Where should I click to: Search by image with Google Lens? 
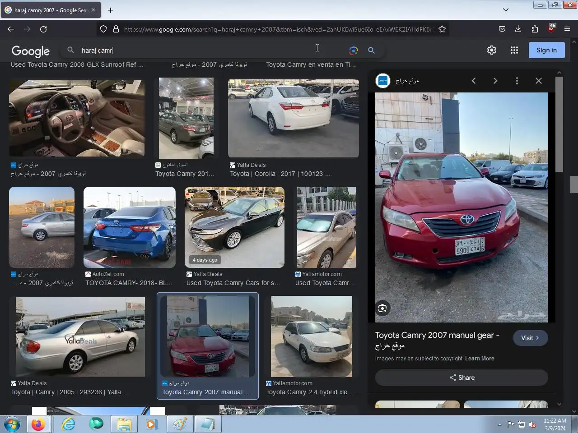pos(354,51)
